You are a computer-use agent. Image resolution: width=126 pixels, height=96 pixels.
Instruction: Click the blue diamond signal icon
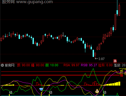pyautogui.click(x=41, y=89)
